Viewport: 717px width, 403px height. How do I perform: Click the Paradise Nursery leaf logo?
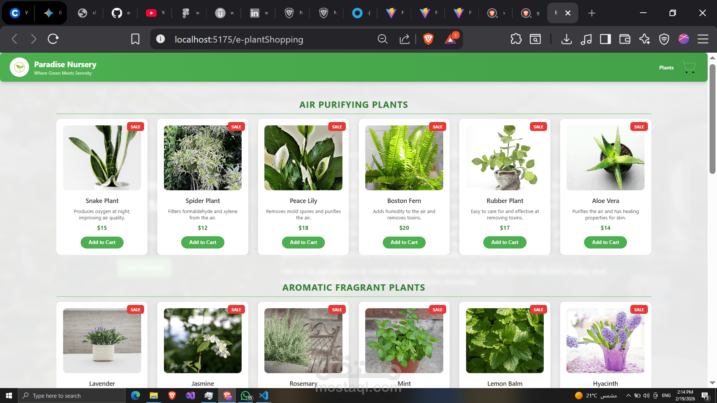point(19,67)
